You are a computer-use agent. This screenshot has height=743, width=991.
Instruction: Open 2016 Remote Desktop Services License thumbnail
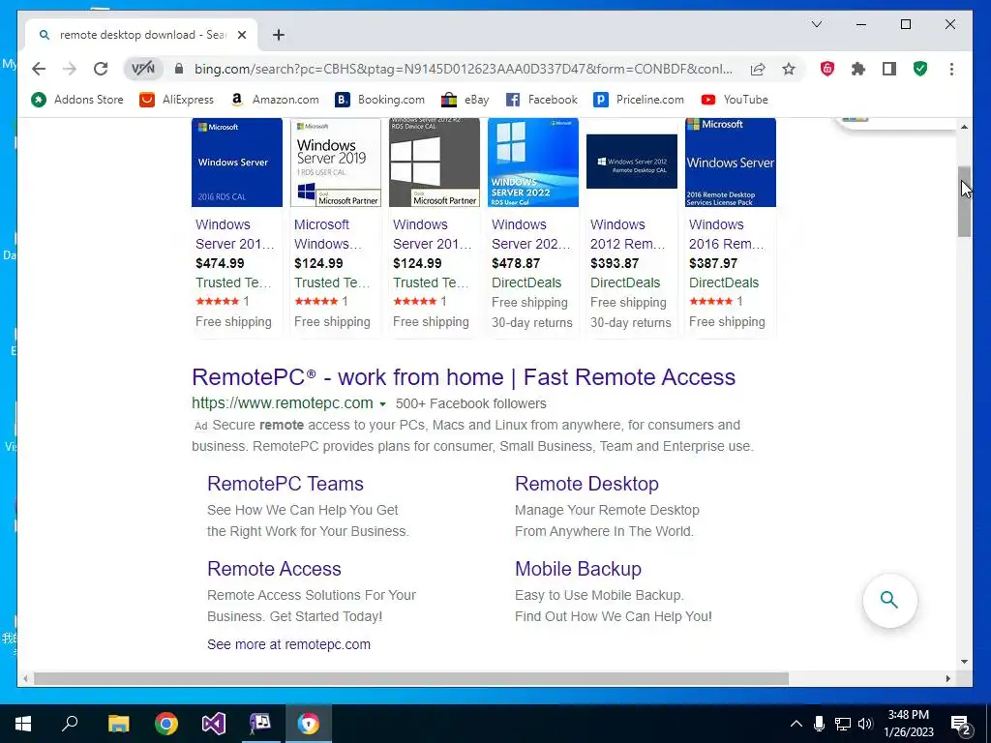point(731,163)
